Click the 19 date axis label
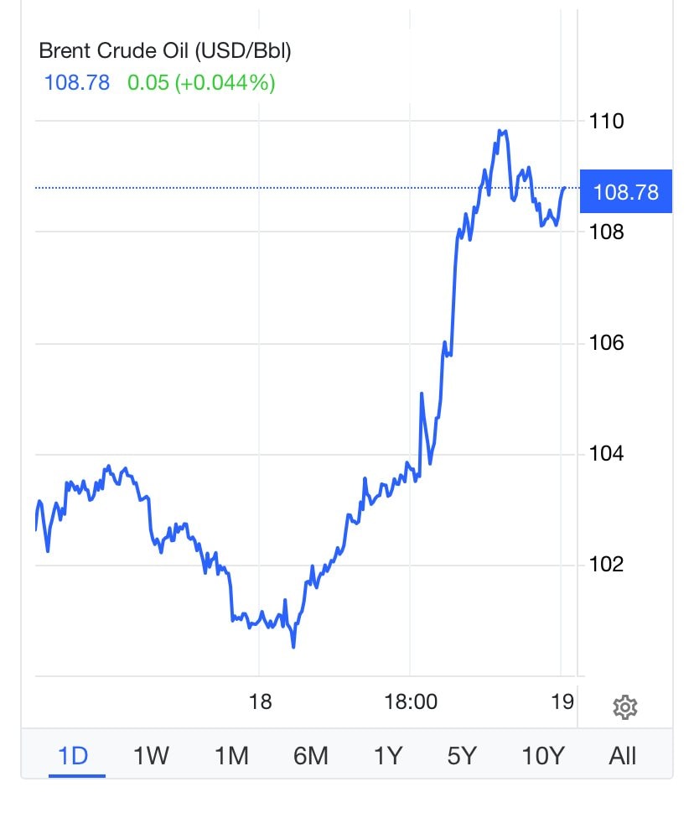694x834 pixels. (x=562, y=701)
